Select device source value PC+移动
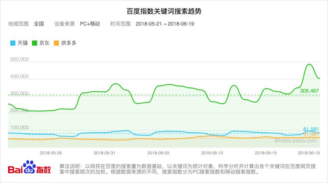The height and width of the screenshot is (183, 328). (x=90, y=24)
